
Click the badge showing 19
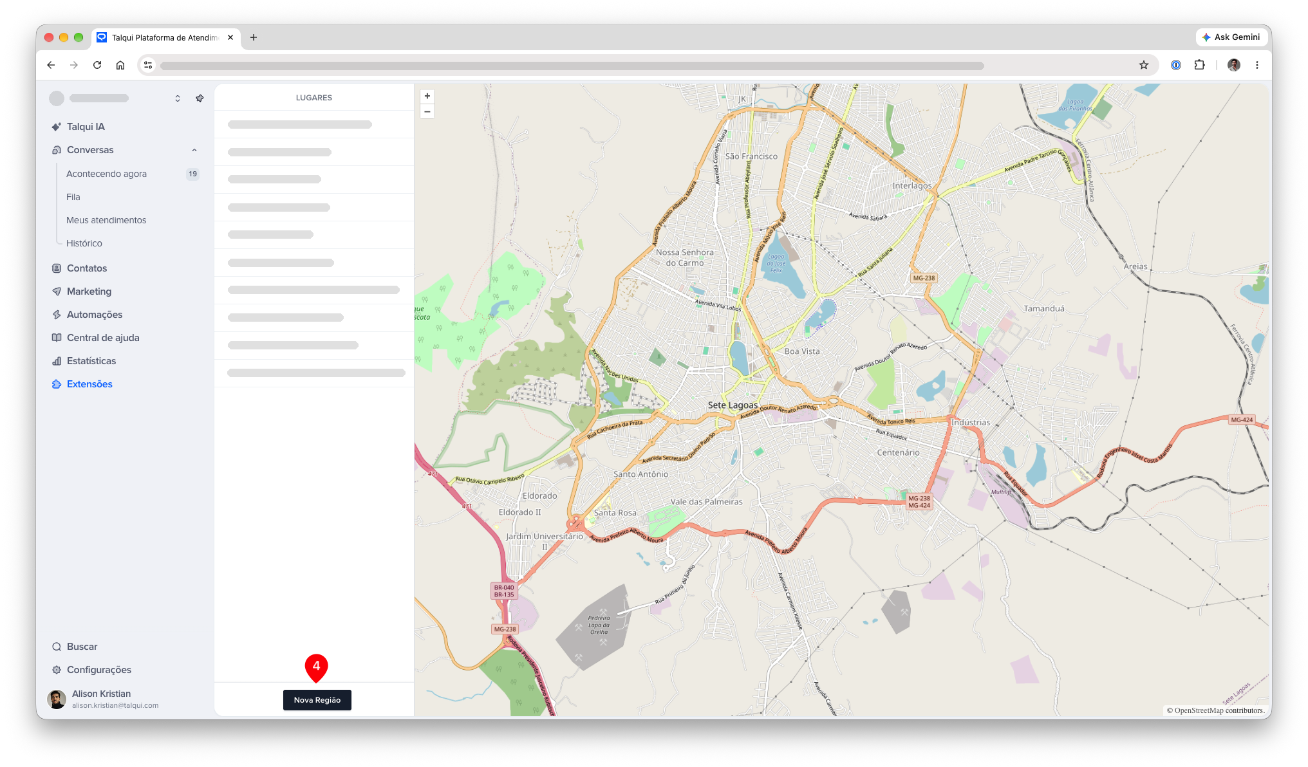(192, 174)
